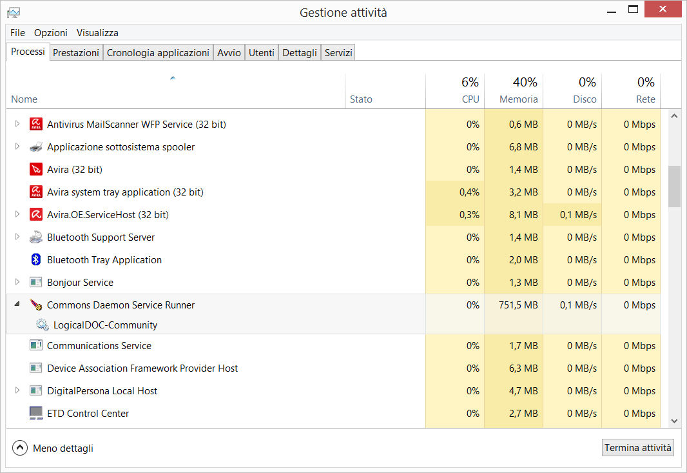Switch to the Utenti tab
Image resolution: width=687 pixels, height=473 pixels.
tap(261, 53)
